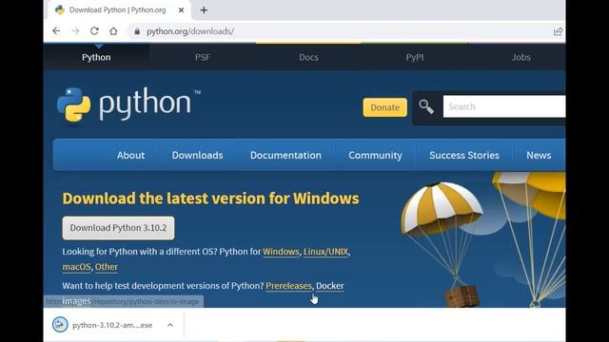Click the magnifying glass search icon
Image resolution: width=609 pixels, height=342 pixels.
pyautogui.click(x=426, y=106)
